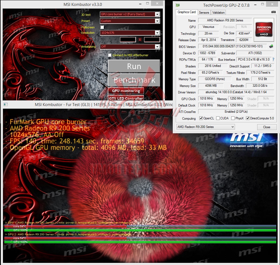Click the Technology value 28 nm
The height and width of the screenshot is (265, 280).
[208, 33]
